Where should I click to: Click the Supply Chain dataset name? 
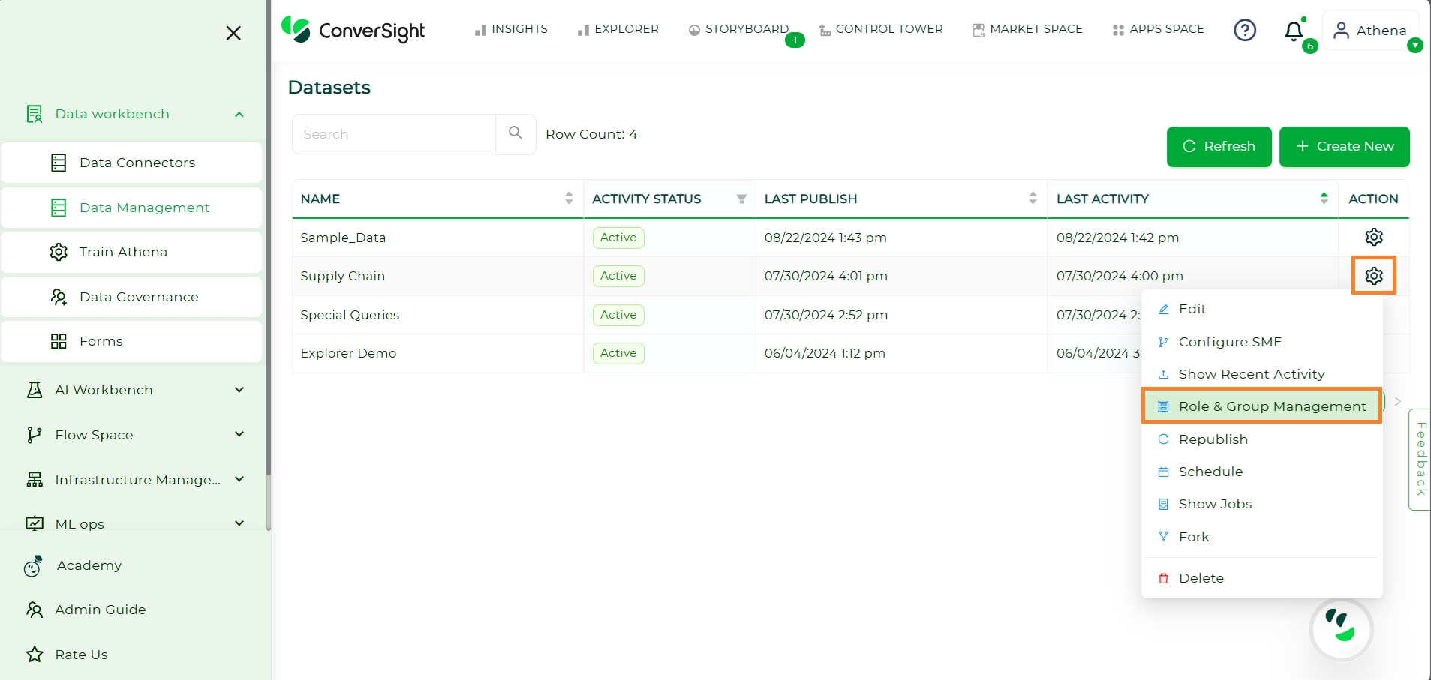point(342,276)
